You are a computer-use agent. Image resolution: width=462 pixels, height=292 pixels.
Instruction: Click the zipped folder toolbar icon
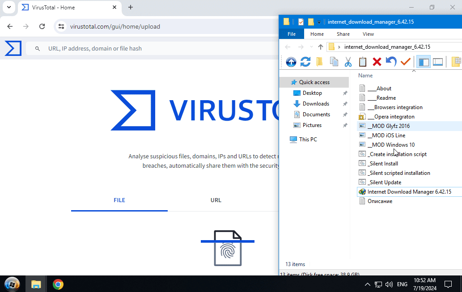click(x=319, y=62)
